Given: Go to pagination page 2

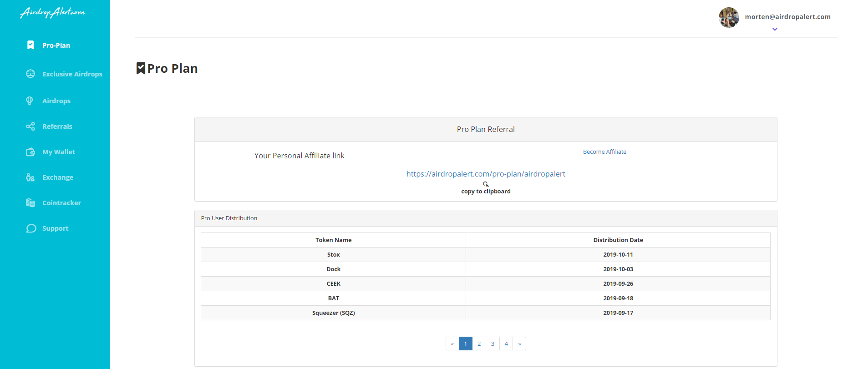Looking at the screenshot, I should [x=479, y=344].
